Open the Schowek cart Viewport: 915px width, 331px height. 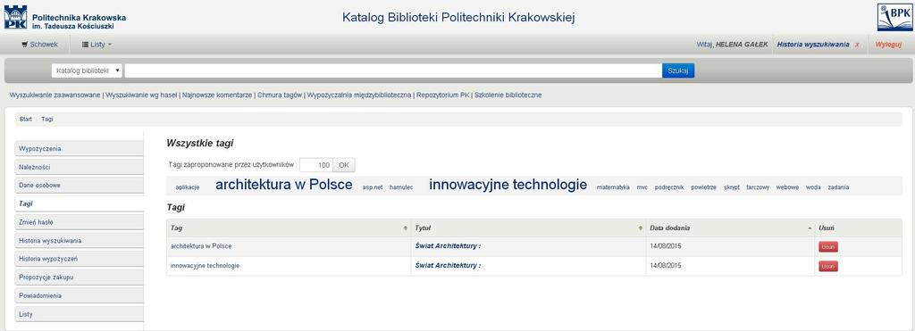click(39, 45)
